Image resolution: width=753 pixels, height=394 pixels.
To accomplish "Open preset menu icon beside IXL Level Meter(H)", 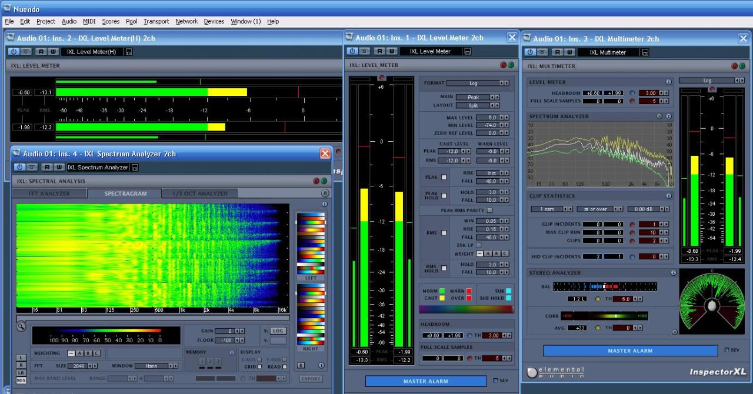I will (x=129, y=52).
